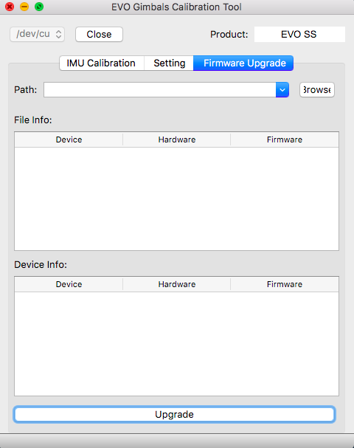Select the Firmware Upgrade tab
The image size is (354, 448).
point(243,63)
